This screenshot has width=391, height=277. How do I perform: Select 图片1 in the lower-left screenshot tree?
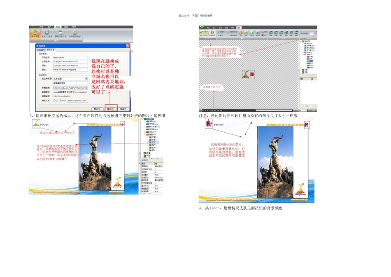pyautogui.click(x=153, y=145)
